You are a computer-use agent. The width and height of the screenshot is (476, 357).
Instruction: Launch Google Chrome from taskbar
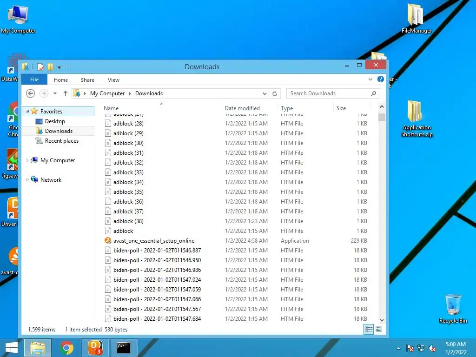pyautogui.click(x=66, y=348)
